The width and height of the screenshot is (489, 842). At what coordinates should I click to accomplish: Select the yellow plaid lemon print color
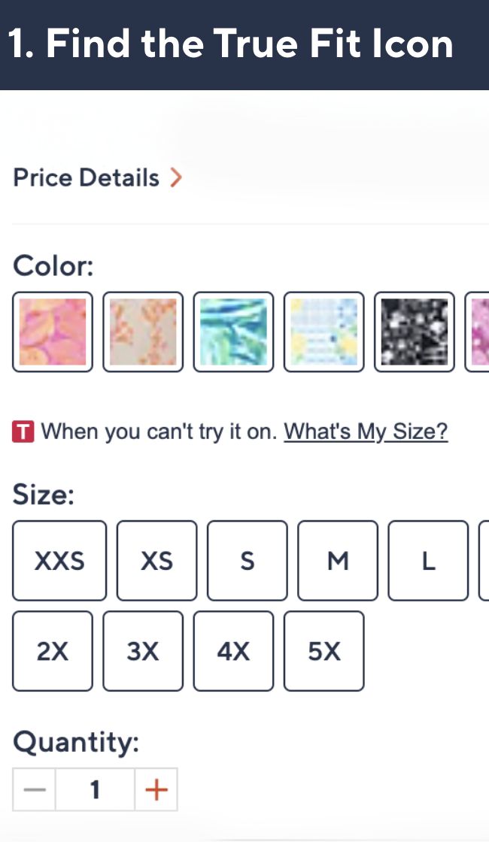pyautogui.click(x=323, y=332)
